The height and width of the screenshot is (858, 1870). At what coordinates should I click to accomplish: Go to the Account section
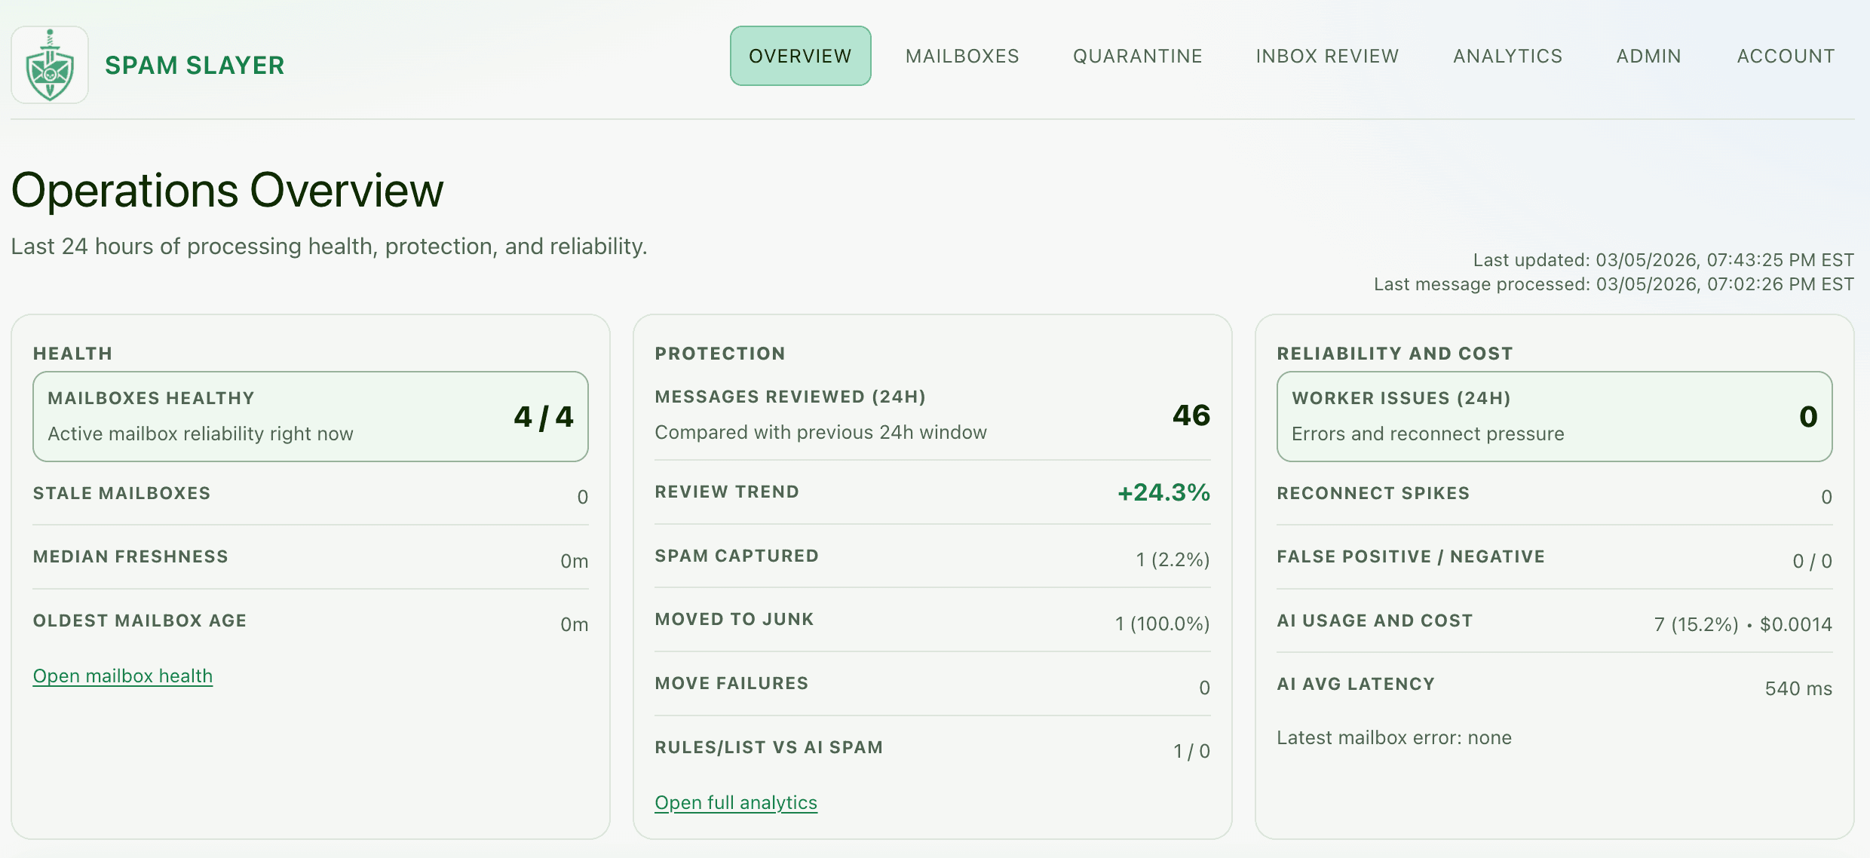[1786, 56]
